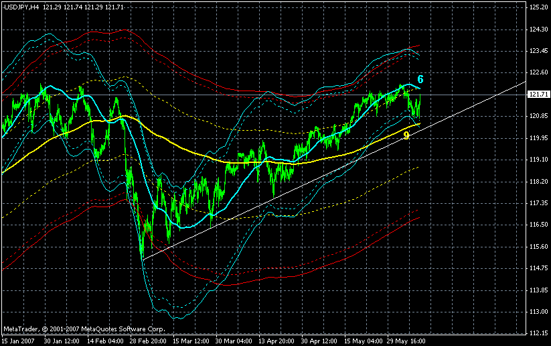Click the 13 Apr 20:00 time label
The height and width of the screenshot is (346, 551).
(x=277, y=341)
